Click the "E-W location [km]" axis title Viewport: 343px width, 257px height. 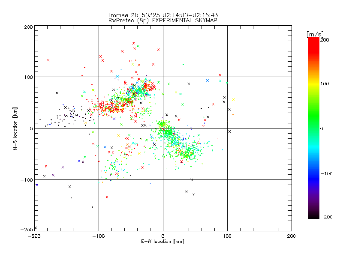162,242
